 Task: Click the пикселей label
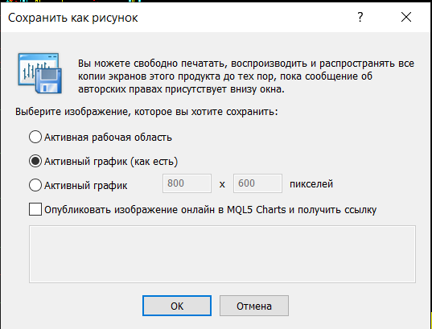311,183
